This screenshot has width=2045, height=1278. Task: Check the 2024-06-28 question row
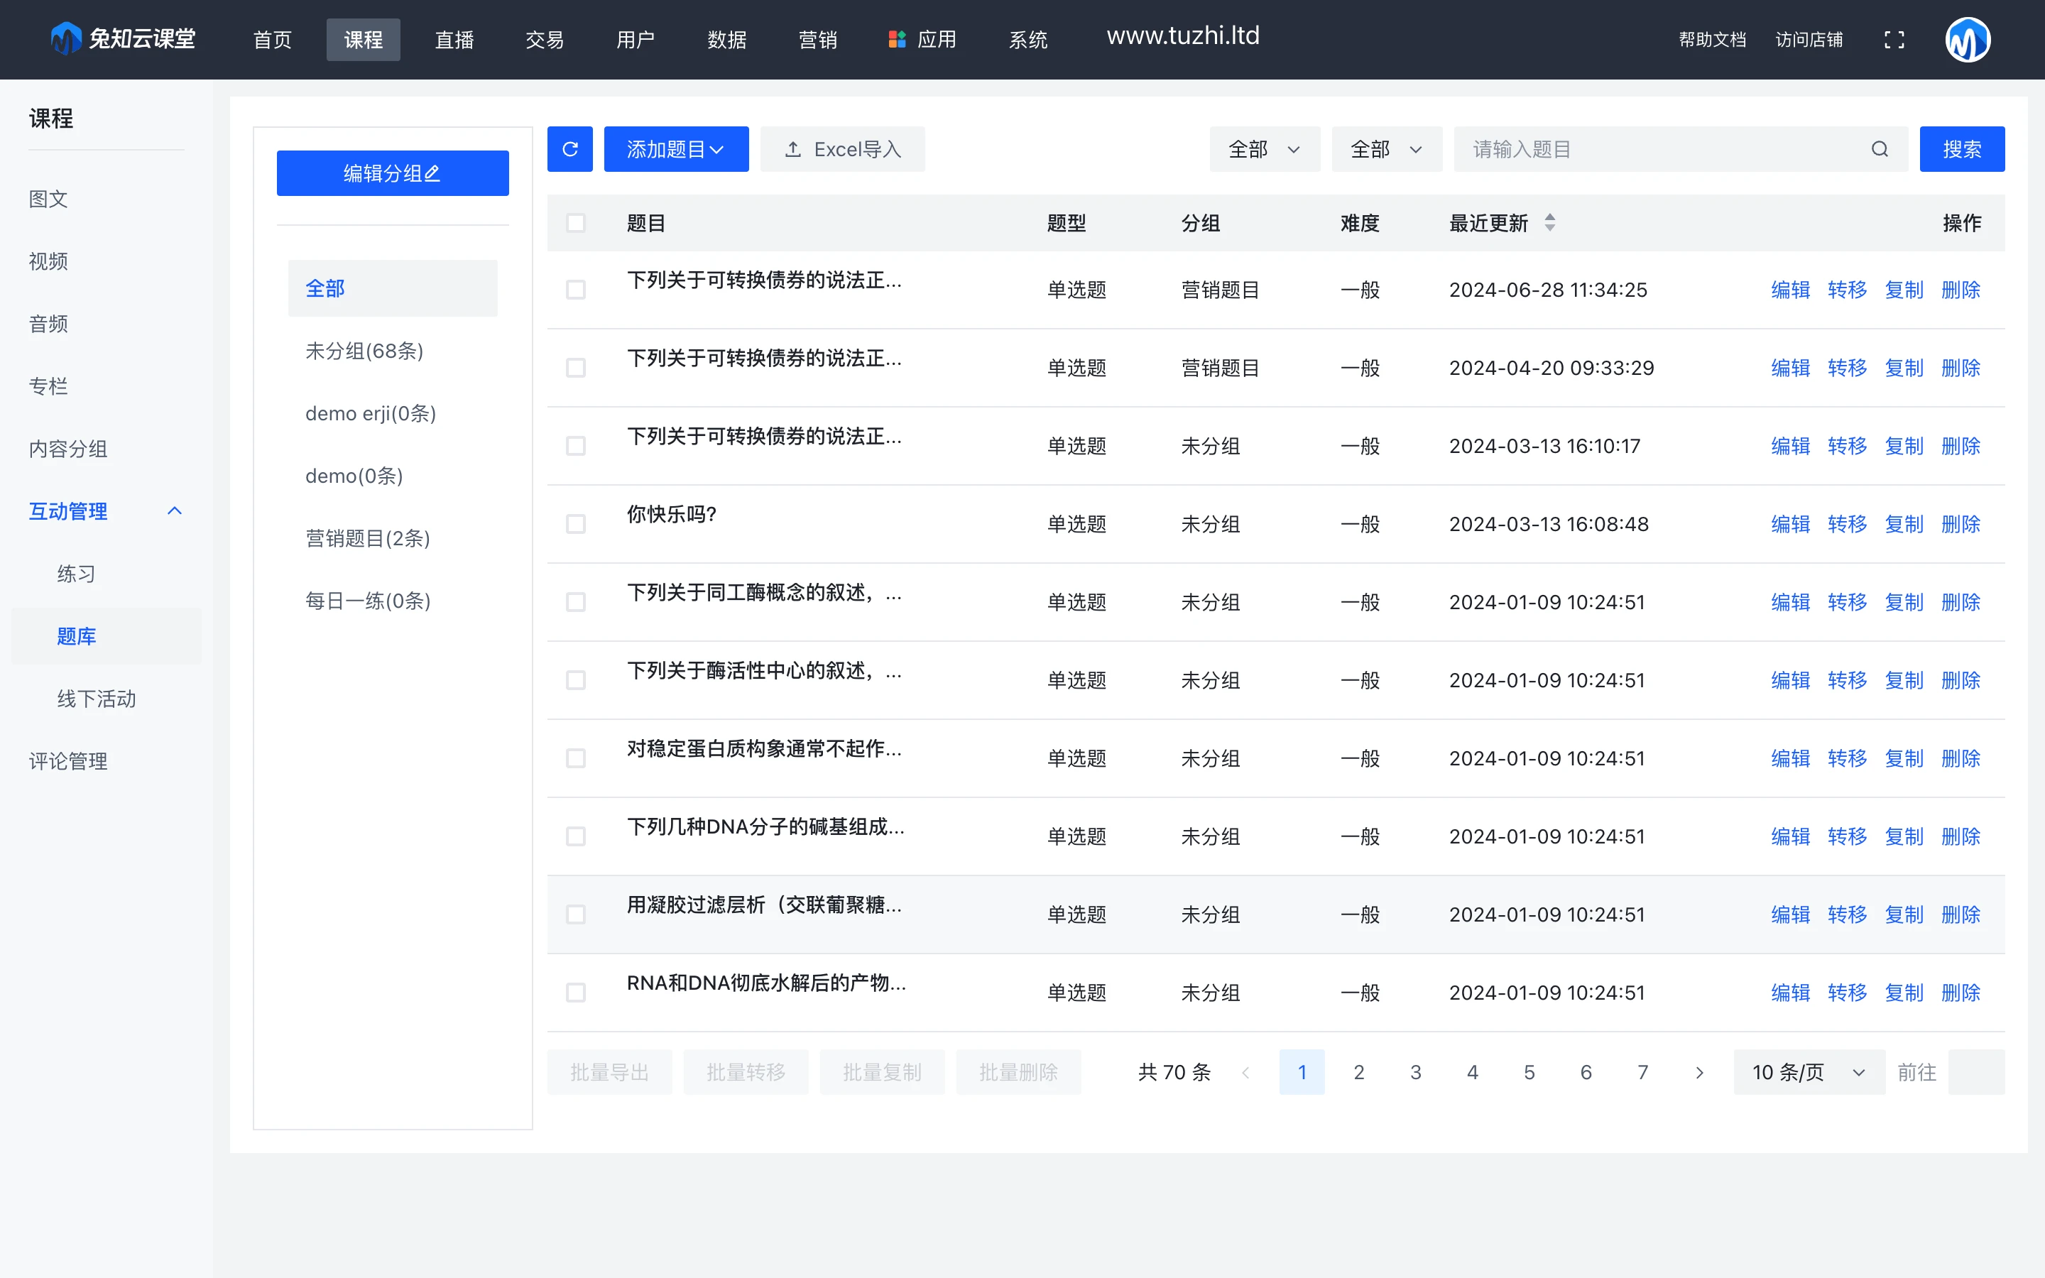575,290
